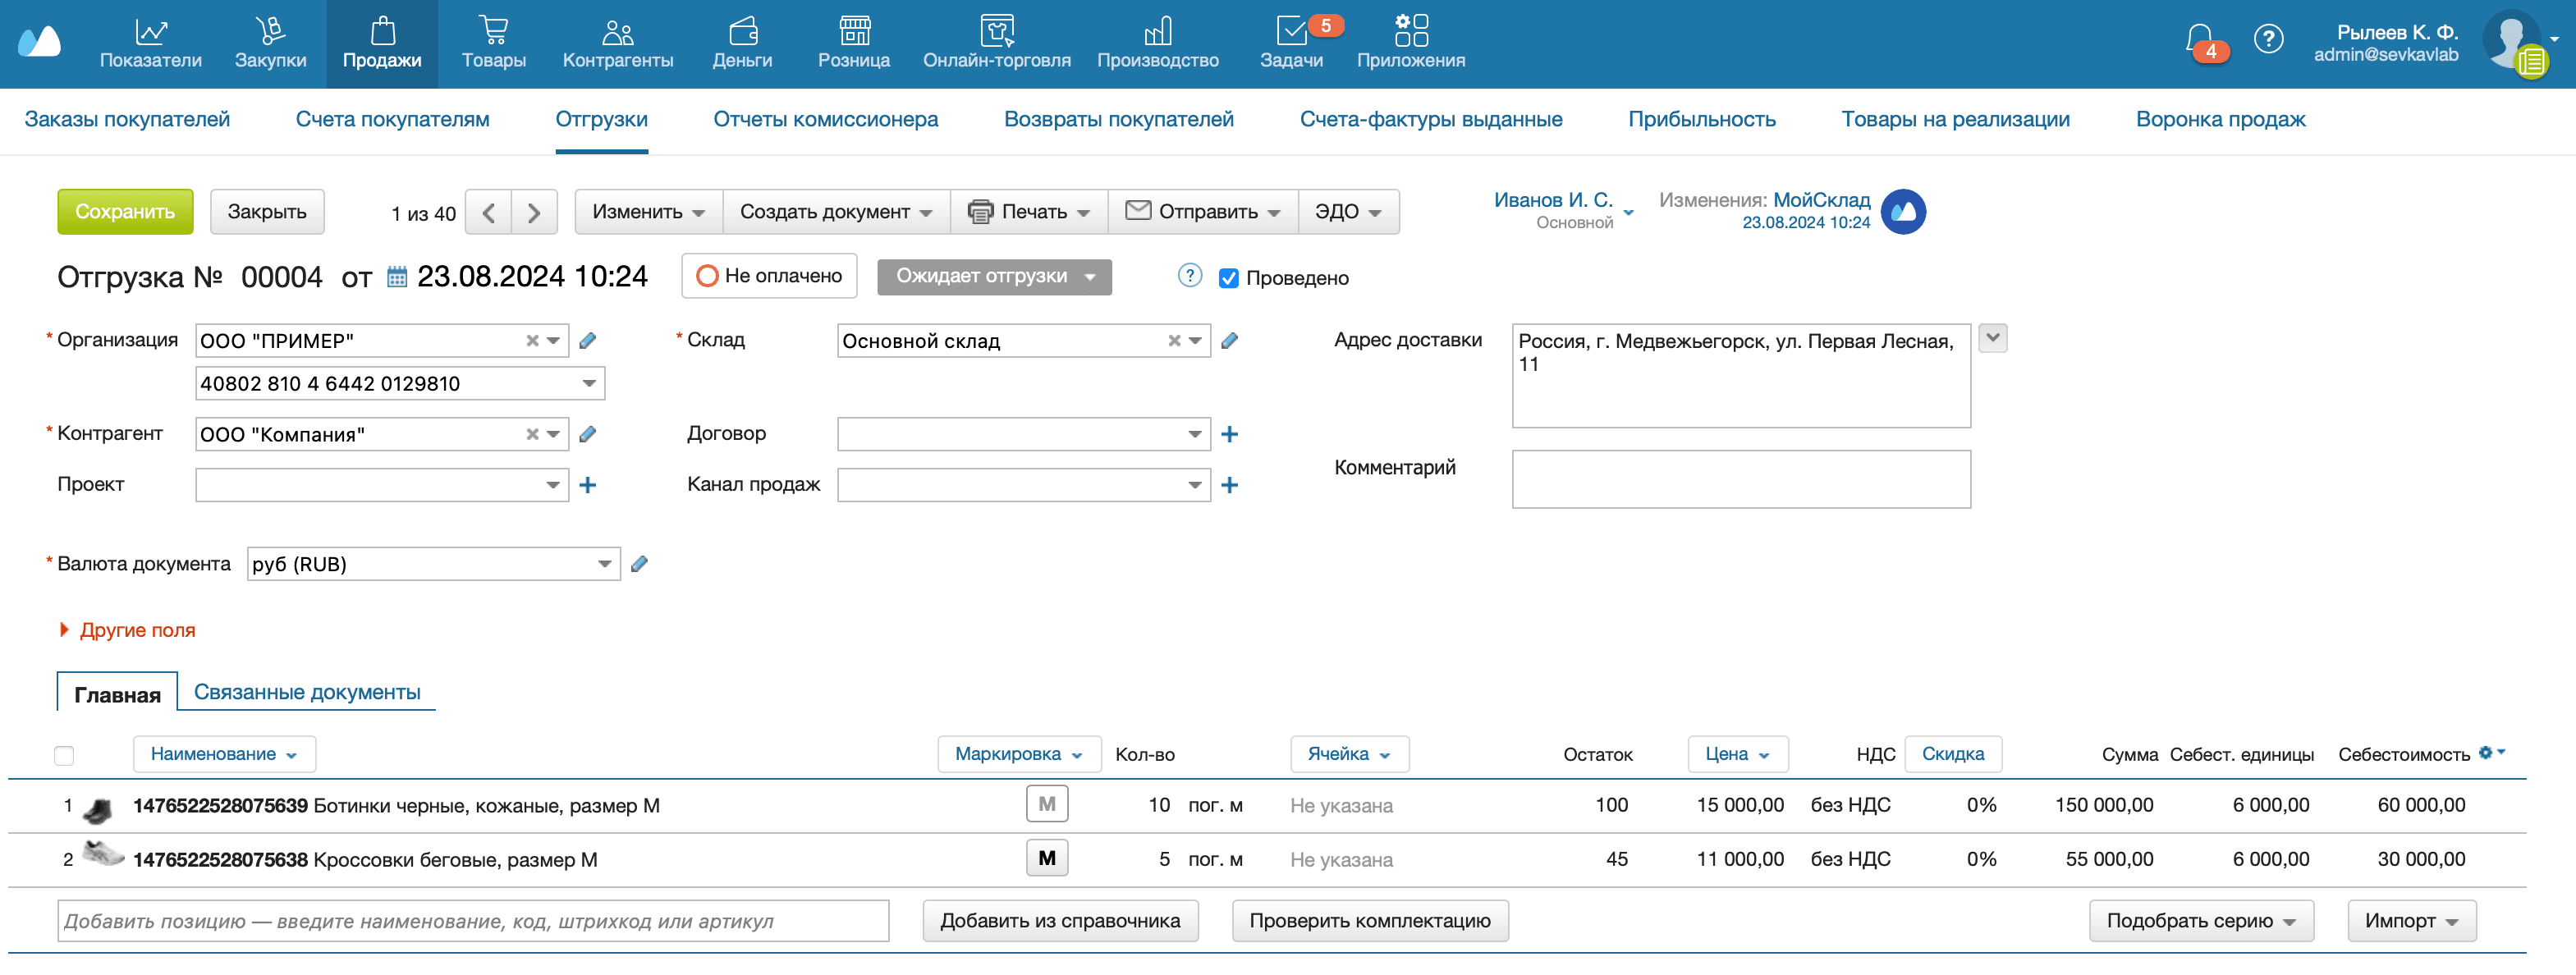The height and width of the screenshot is (975, 2576).
Task: Switch to Связанные документы tab
Action: (x=306, y=692)
